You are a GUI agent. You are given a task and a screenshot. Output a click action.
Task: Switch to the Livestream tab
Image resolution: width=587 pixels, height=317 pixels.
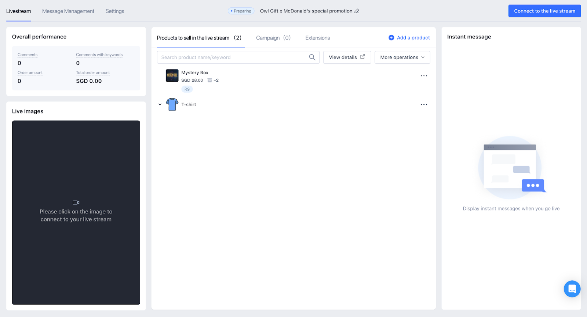pos(18,11)
